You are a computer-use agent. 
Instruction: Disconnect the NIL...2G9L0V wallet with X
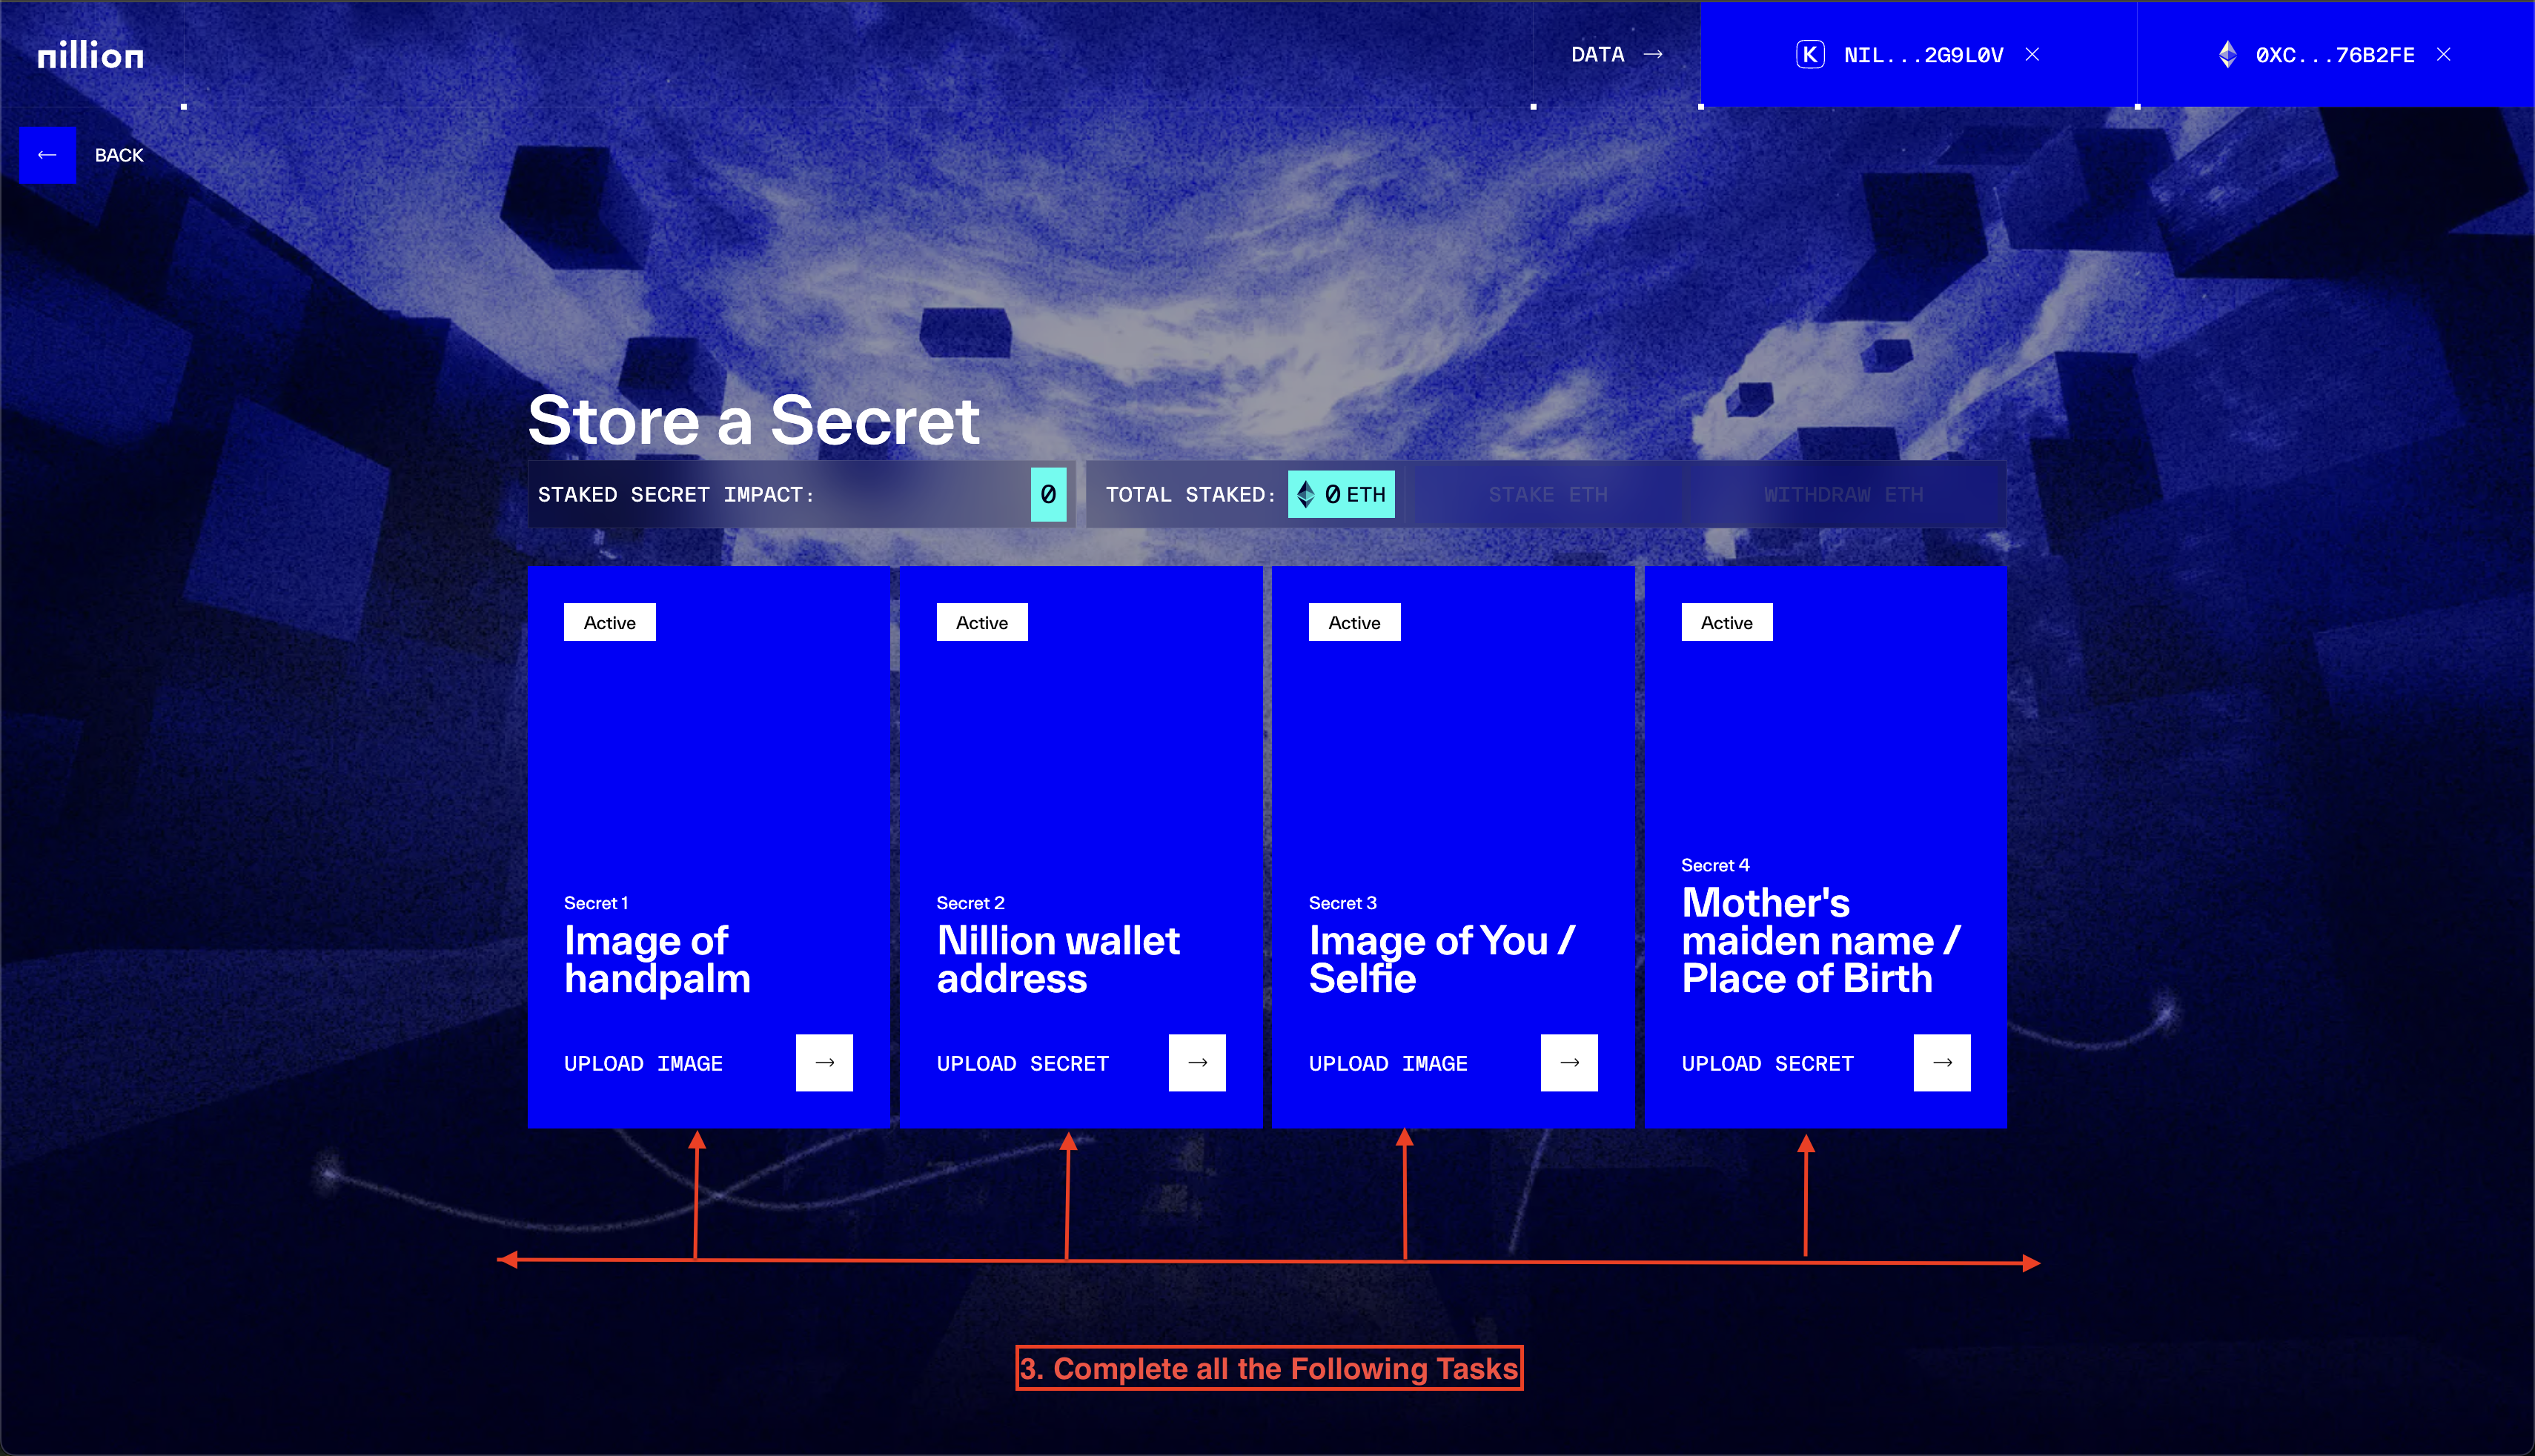(x=2032, y=54)
